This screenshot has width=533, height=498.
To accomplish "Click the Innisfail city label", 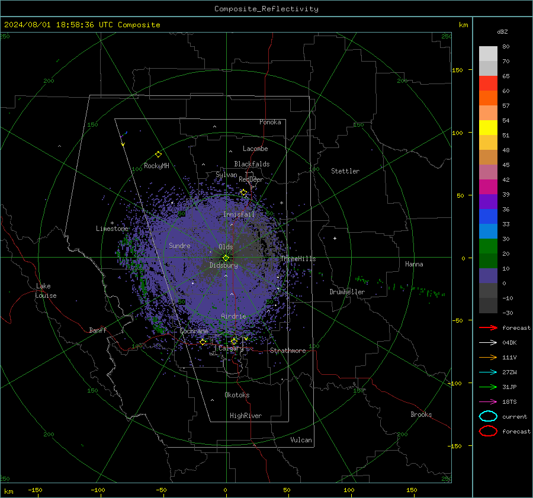I will click(239, 214).
